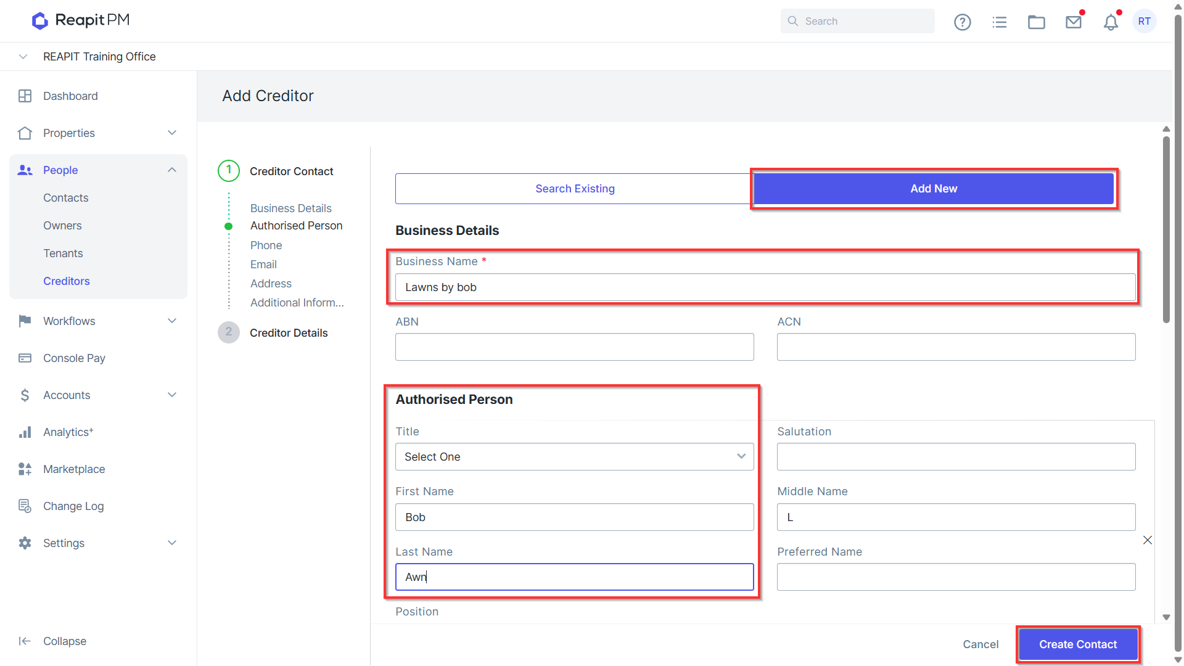Open the notifications bell icon
This screenshot has width=1184, height=666.
(1111, 22)
